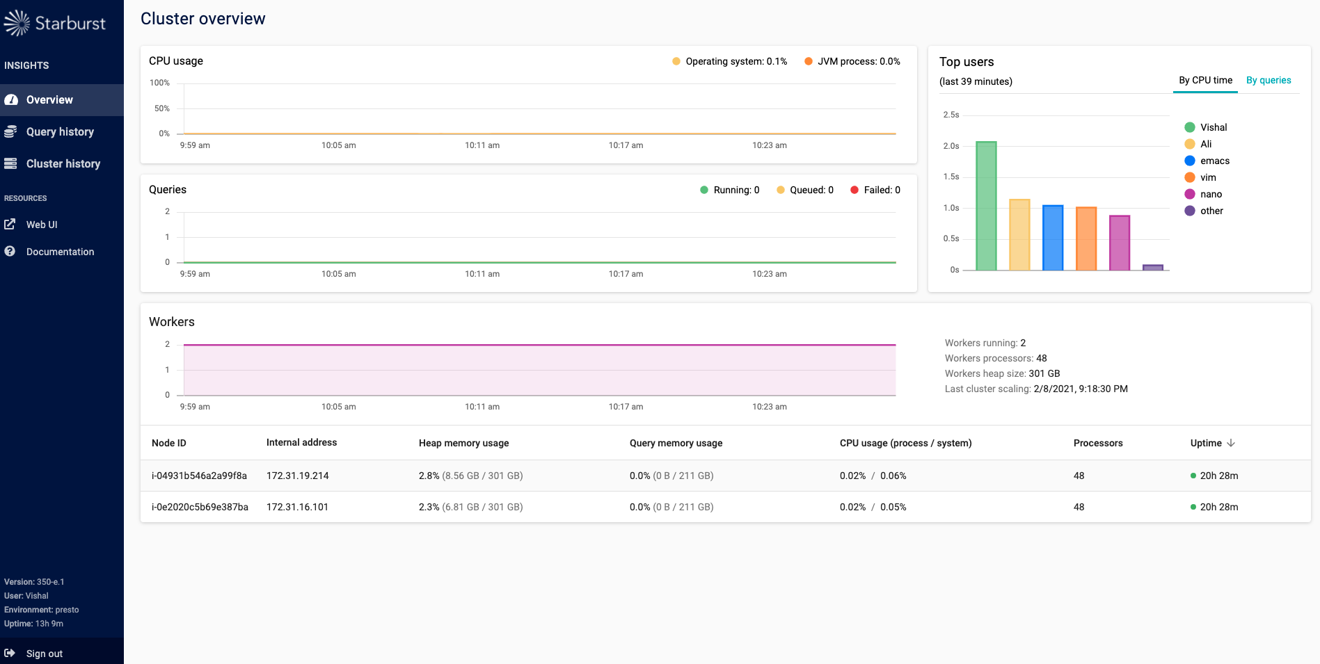Click the Starburst logo icon
1320x664 pixels.
17,23
